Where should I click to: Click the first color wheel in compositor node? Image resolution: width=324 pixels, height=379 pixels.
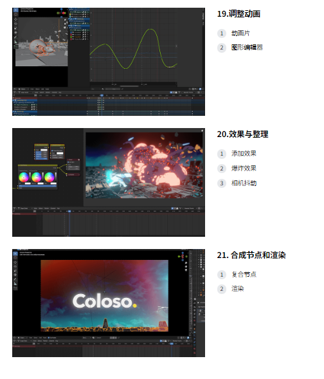pyautogui.click(x=24, y=177)
